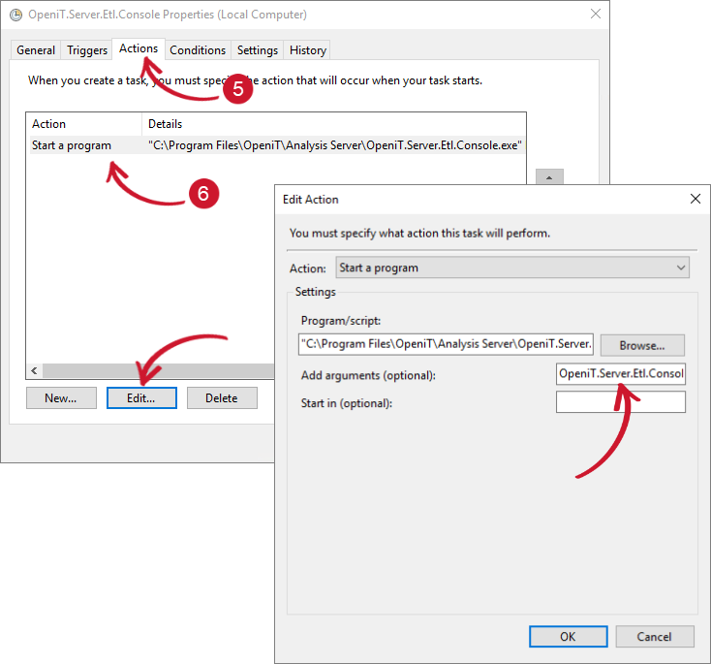Click the Action column header
Image resolution: width=711 pixels, height=664 pixels.
point(84,124)
